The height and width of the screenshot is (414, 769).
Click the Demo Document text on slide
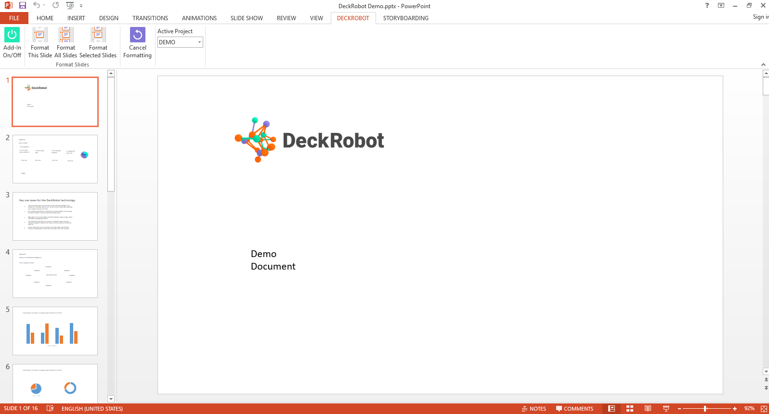pyautogui.click(x=273, y=260)
